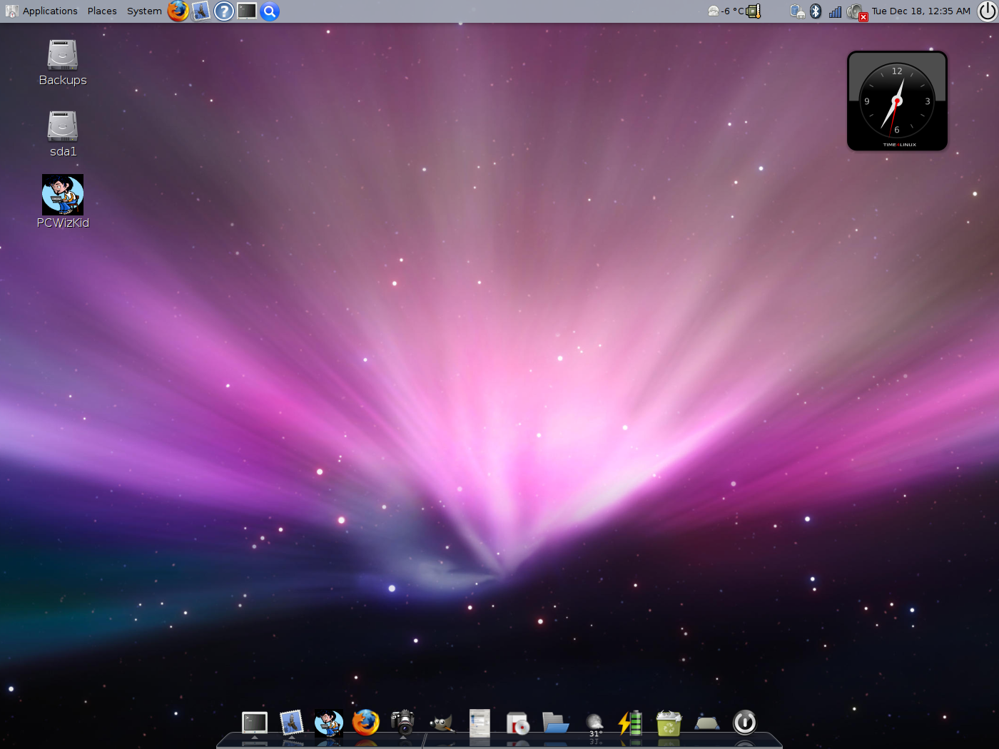Open the mail stamp launcher in top panel
The image size is (999, 749).
click(201, 11)
